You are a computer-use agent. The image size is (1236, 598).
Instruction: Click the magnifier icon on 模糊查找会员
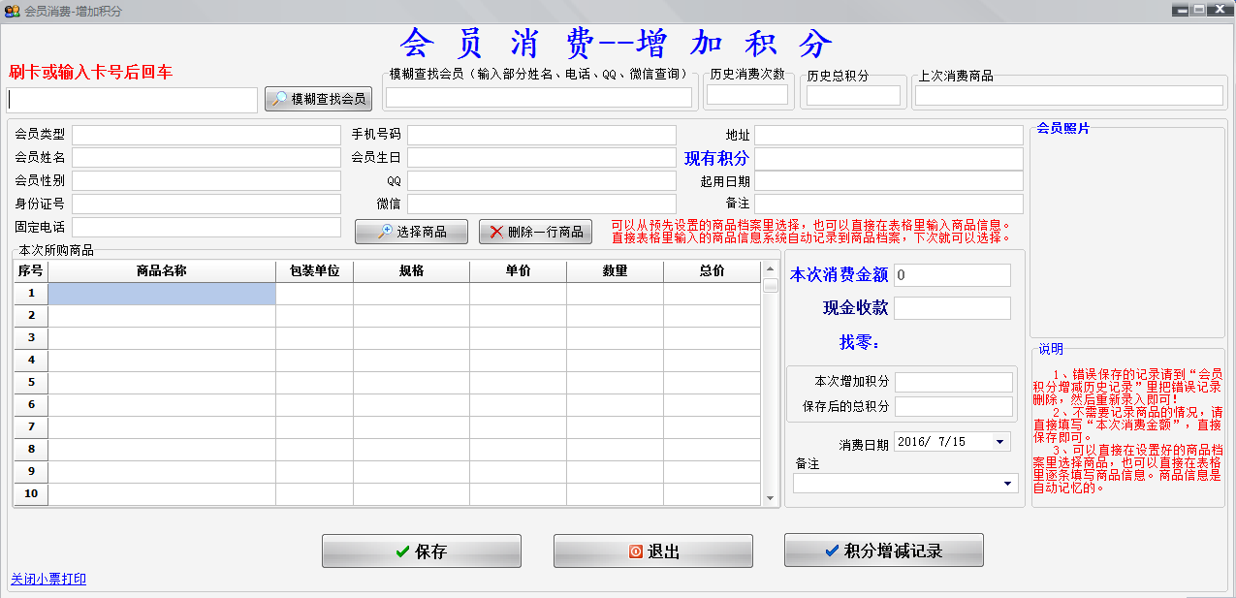tap(279, 98)
